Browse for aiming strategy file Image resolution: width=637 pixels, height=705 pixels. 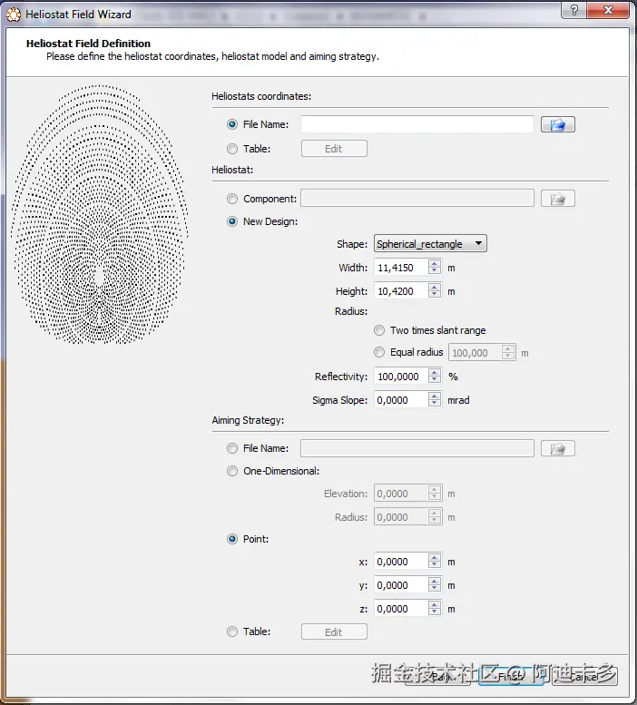(557, 448)
